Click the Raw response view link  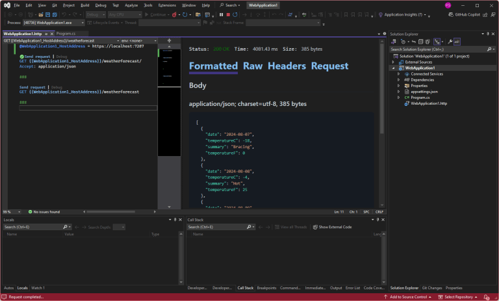[251, 66]
